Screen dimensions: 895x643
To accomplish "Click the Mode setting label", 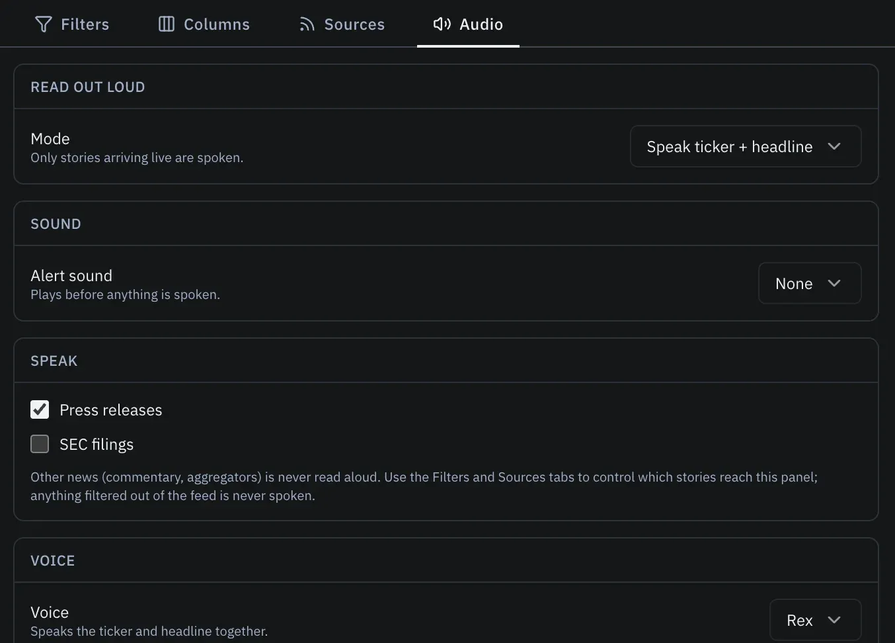I will (x=50, y=139).
